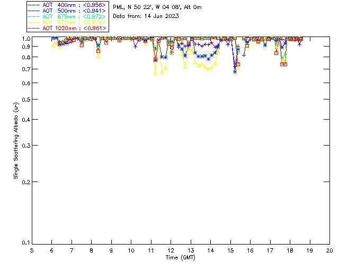339x271 pixels.
Task: Click the x-axis label 17
Action: (x=270, y=250)
